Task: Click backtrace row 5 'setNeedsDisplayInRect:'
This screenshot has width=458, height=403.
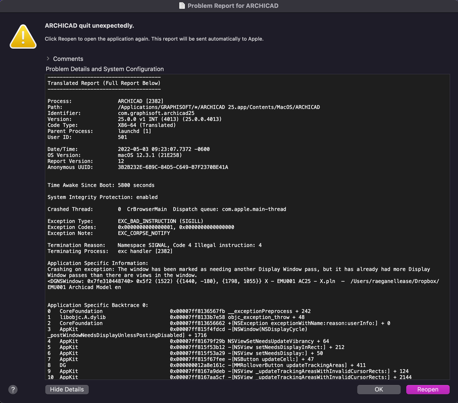Action: pyautogui.click(x=196, y=347)
